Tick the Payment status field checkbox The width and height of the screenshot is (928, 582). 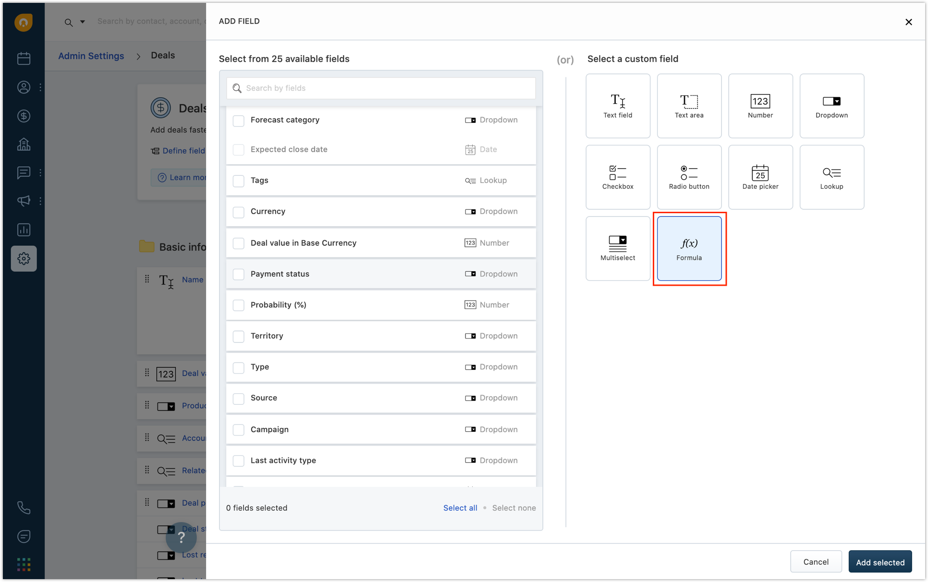[x=238, y=274]
